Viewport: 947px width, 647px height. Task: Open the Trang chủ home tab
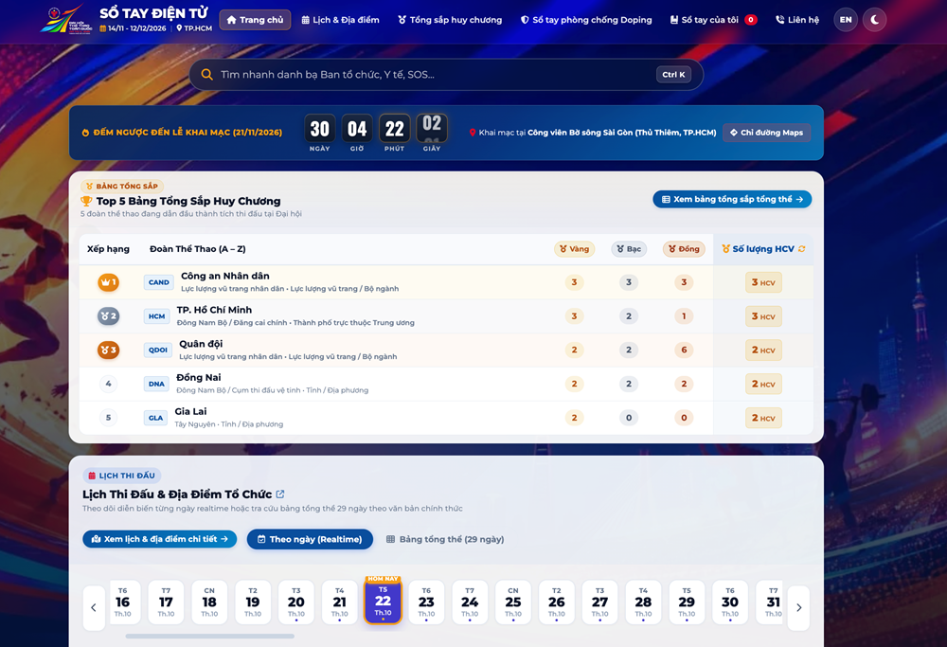pyautogui.click(x=255, y=20)
